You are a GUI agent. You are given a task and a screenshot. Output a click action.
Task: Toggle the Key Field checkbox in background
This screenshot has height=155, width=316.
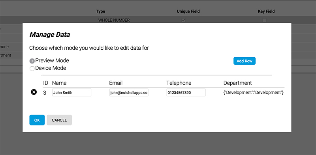pos(264,20)
